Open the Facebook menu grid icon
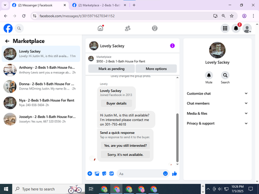Image resolution: width=259 pixels, height=194 pixels. point(225,28)
